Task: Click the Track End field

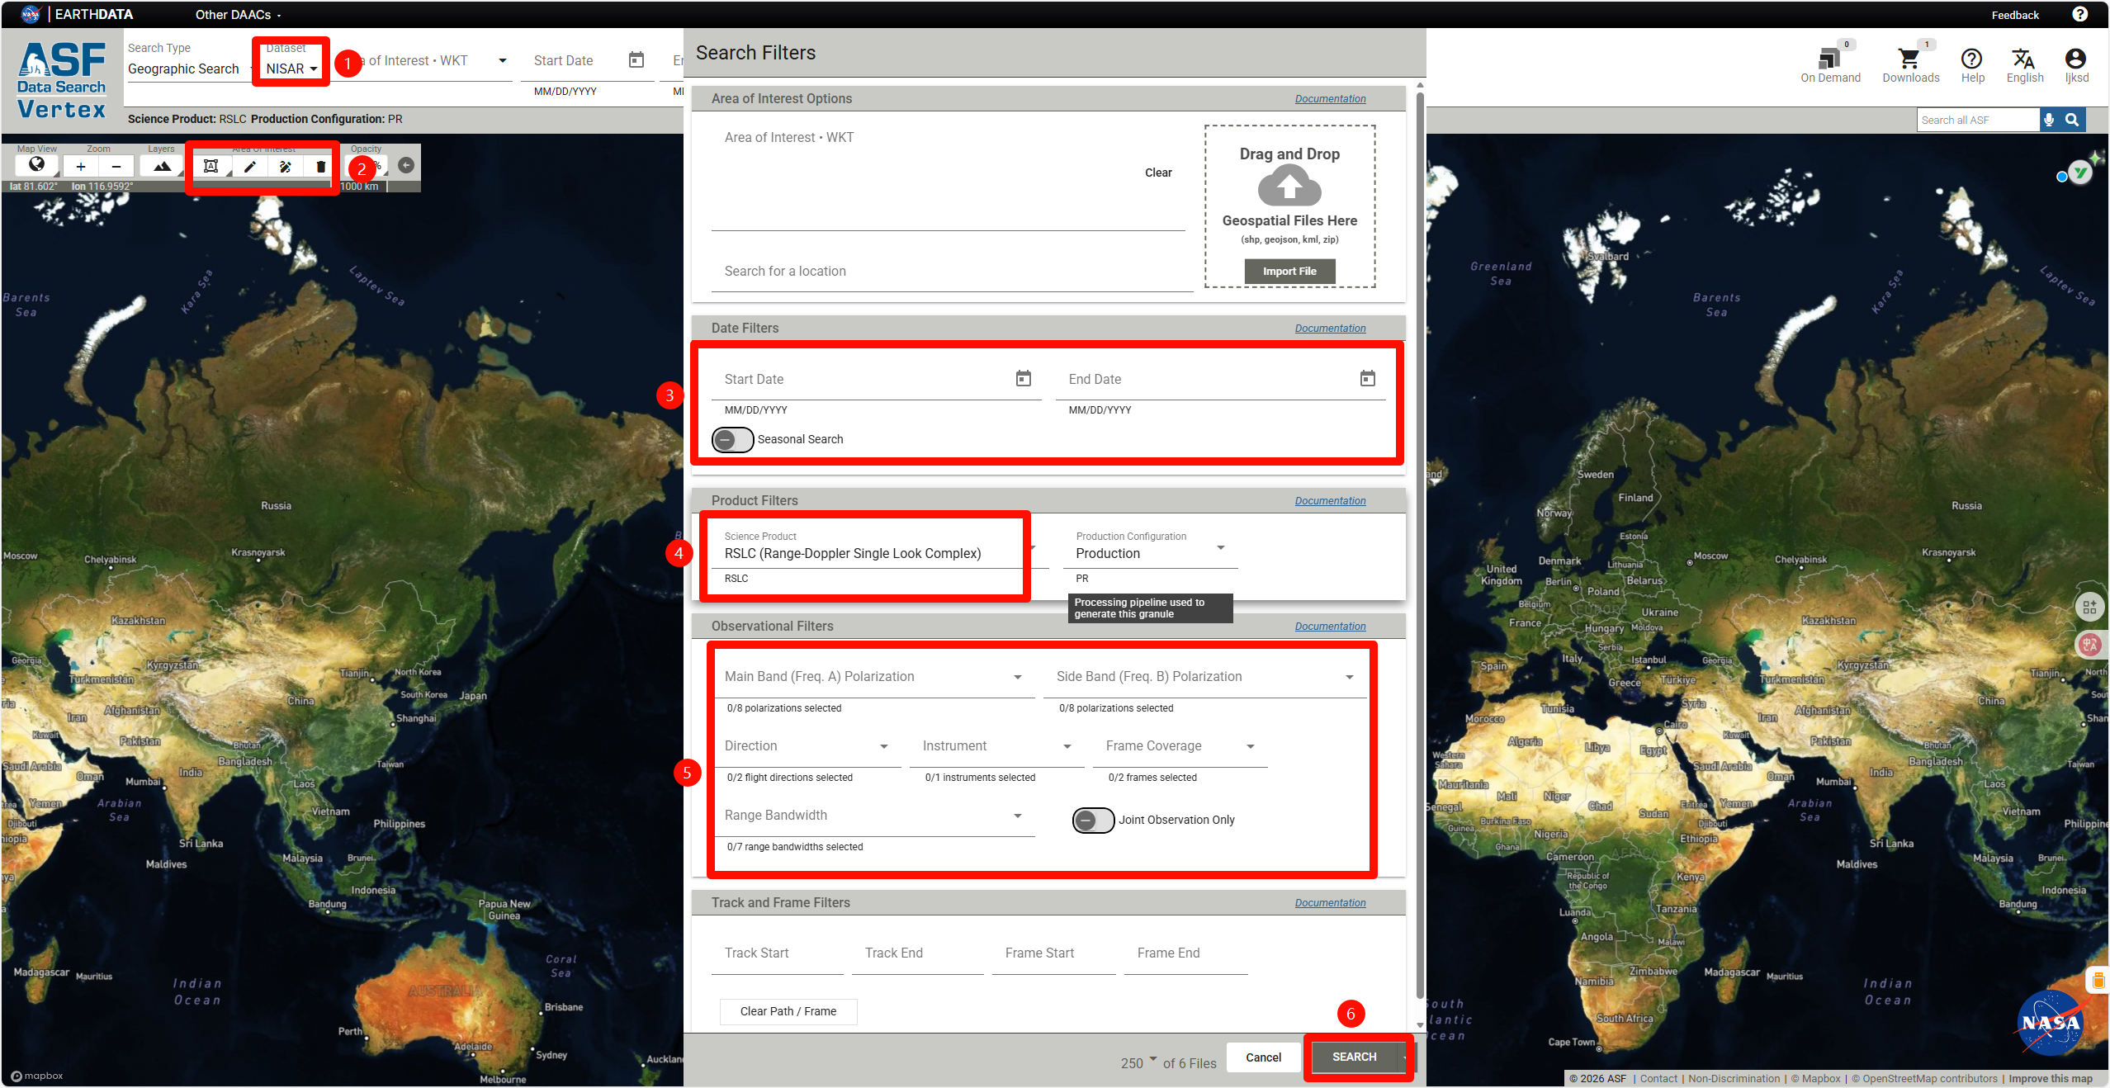Action: coord(917,953)
